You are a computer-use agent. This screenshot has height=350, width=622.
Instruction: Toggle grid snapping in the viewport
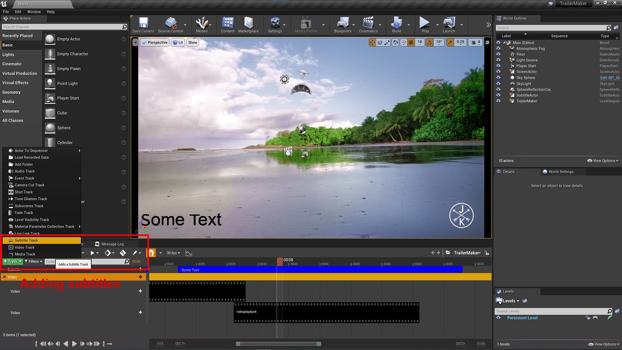coord(411,42)
